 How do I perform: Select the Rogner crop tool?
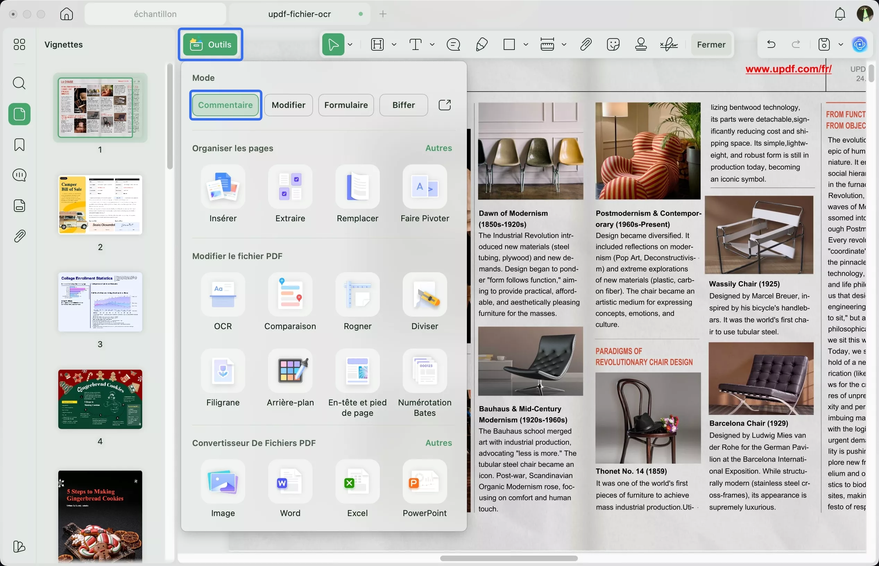[357, 295]
